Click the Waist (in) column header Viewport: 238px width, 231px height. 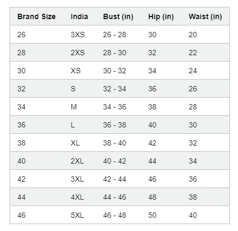(x=205, y=16)
